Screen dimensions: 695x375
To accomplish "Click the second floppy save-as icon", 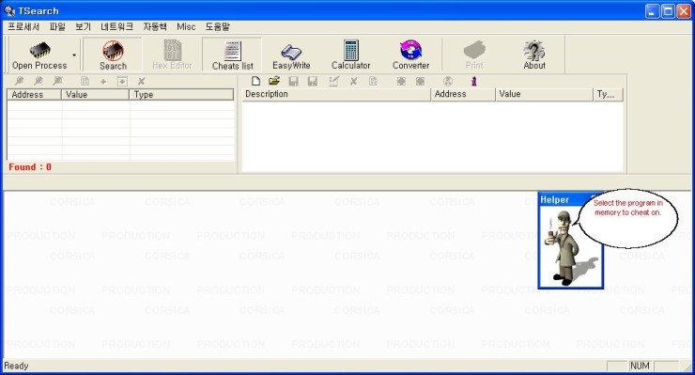I will (313, 81).
